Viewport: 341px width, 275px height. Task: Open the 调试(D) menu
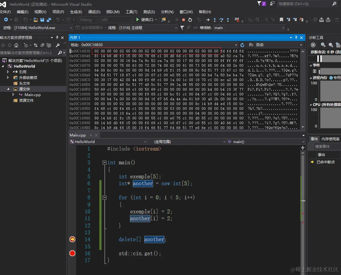[94, 12]
